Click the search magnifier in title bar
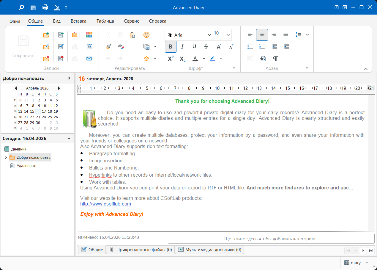 pos(21,7)
